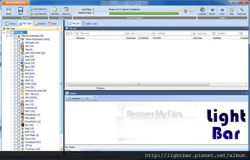Check the Files by Extension checkbox

[15, 36]
